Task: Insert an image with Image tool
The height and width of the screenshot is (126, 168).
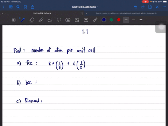Action: 77,20
